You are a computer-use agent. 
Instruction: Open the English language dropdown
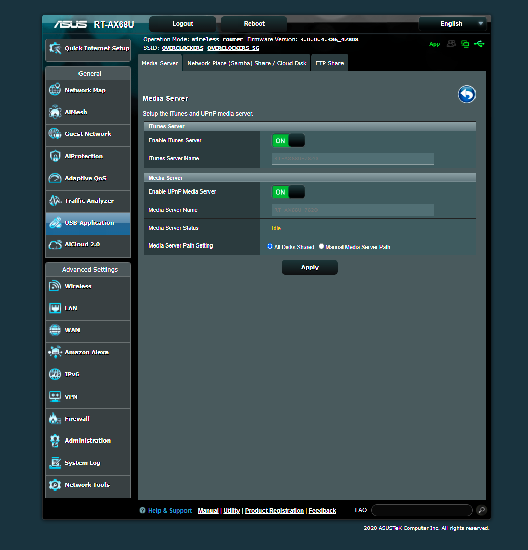click(453, 24)
